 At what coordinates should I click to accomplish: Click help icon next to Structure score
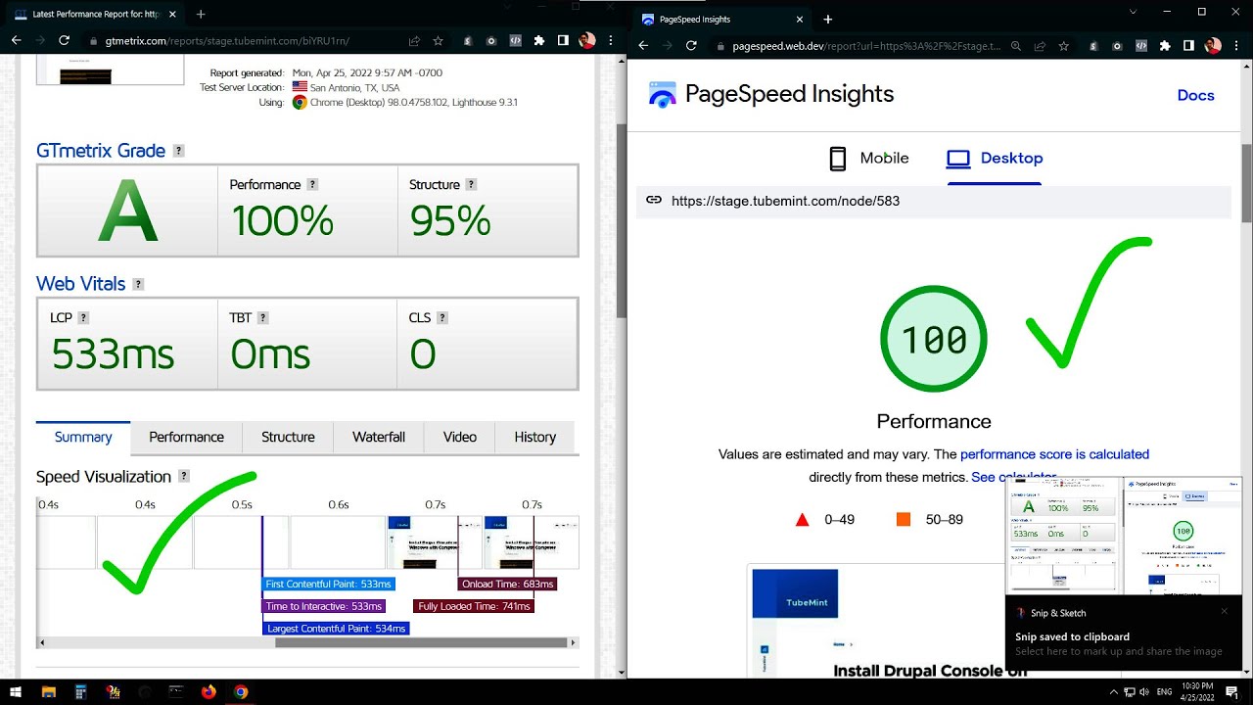click(x=471, y=184)
